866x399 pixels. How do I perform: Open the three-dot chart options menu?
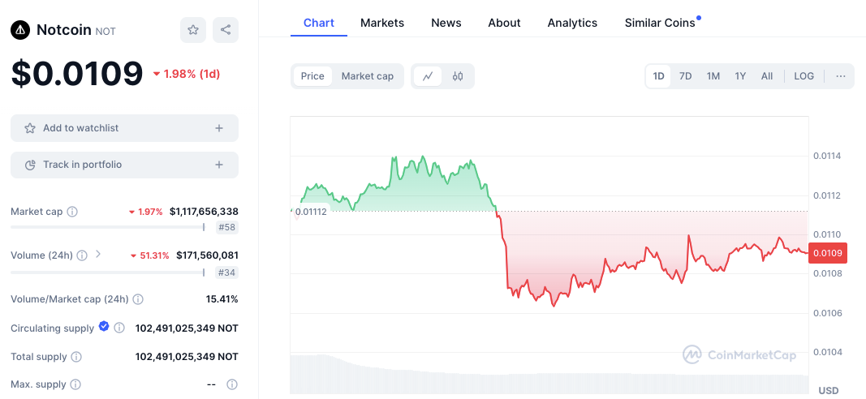point(841,76)
